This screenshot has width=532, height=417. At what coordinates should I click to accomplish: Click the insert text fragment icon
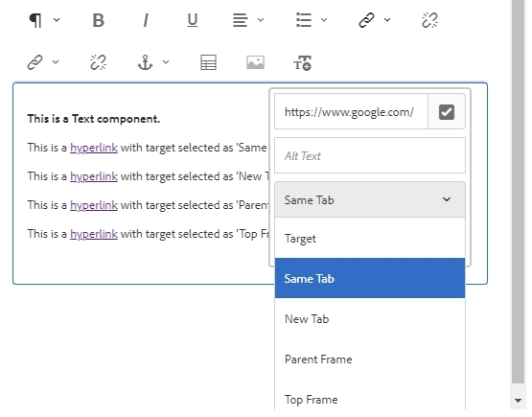302,63
